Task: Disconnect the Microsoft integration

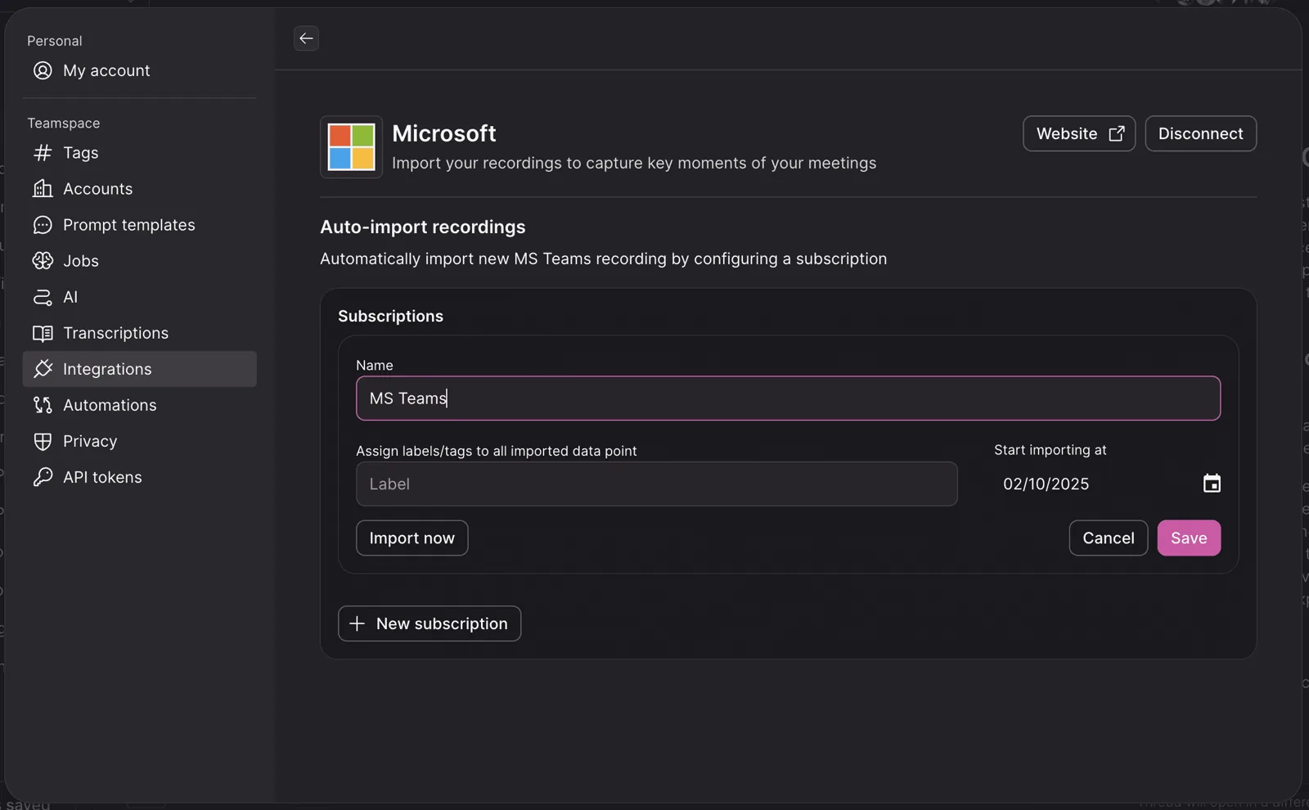Action: point(1200,133)
